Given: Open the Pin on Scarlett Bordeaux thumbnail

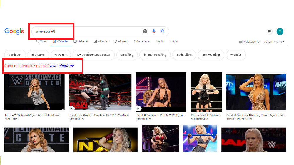Looking at the screenshot, I should 206,92.
